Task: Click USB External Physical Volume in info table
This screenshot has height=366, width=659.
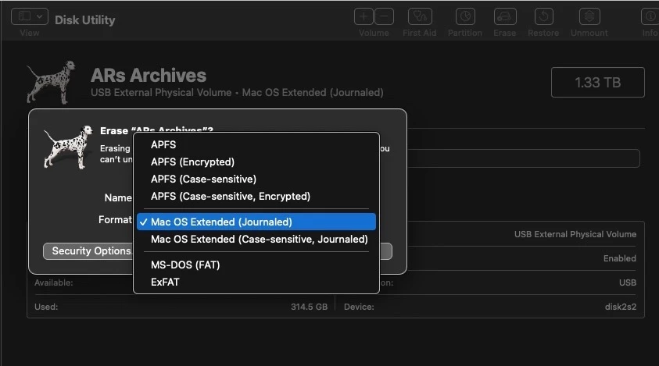Action: point(575,234)
